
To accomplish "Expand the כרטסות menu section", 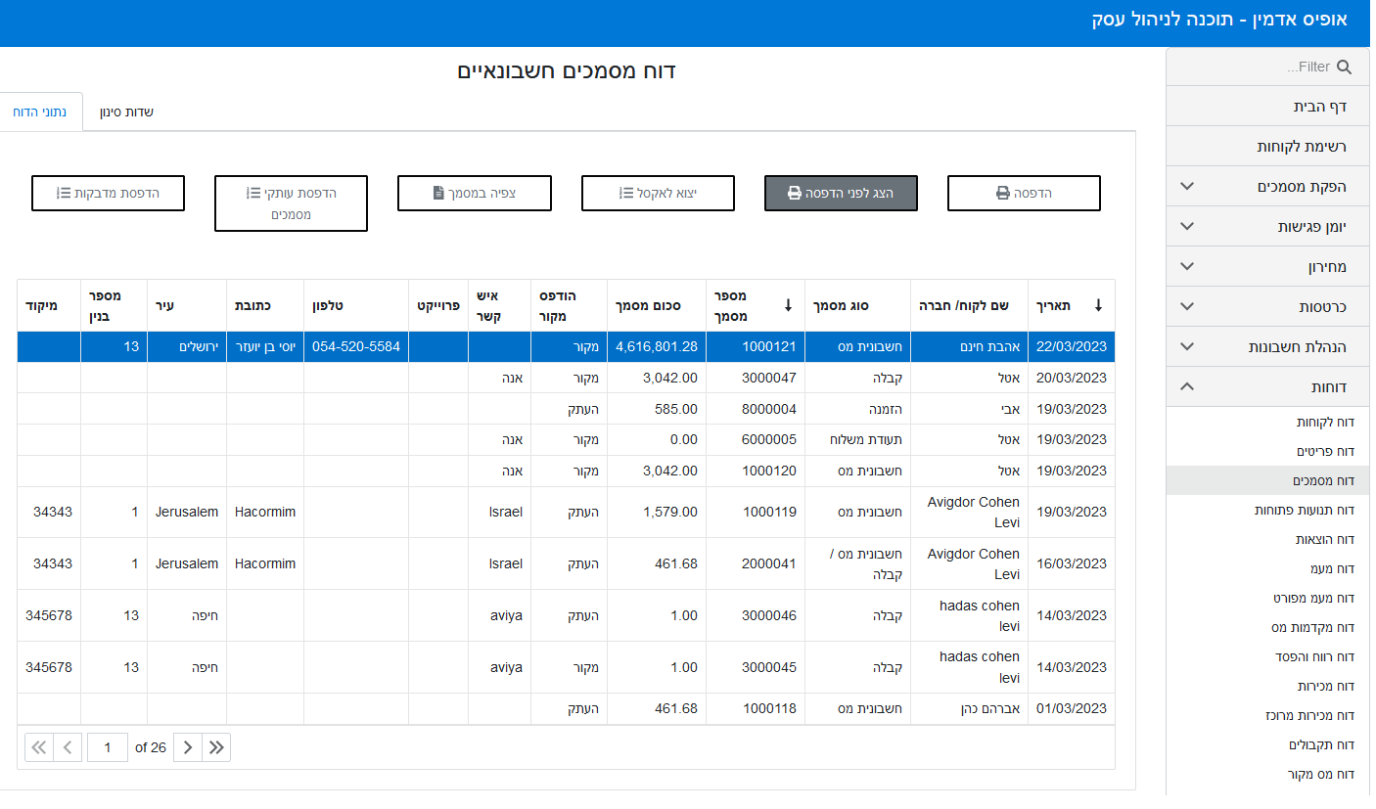I will [x=1267, y=306].
